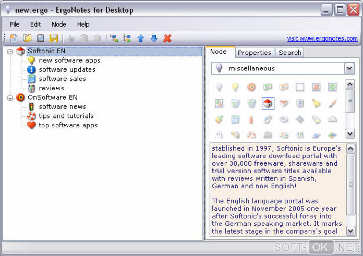Pick the lifebuoy icon in icon grid
This screenshot has height=256, width=363.
[251, 135]
